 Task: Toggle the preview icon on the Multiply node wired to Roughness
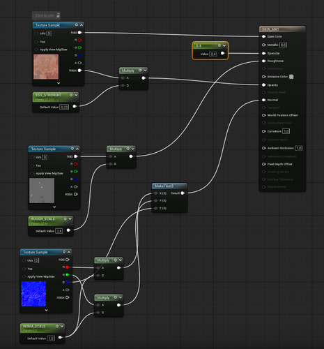(x=128, y=149)
